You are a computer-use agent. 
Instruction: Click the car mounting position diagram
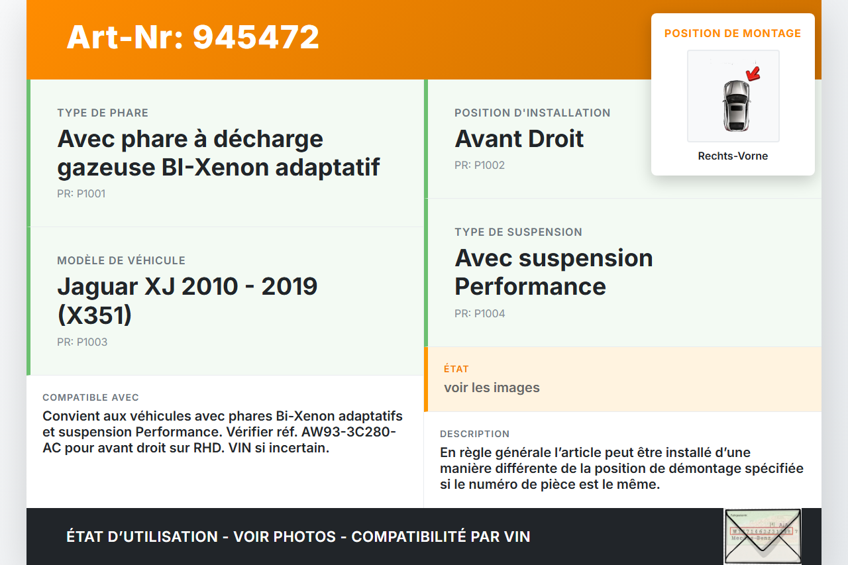[733, 96]
